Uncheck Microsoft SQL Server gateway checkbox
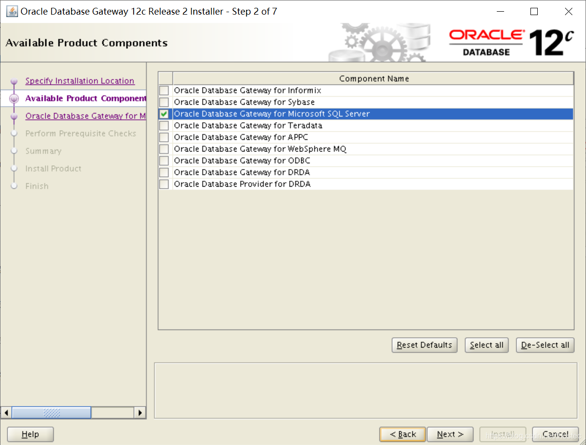Image resolution: width=586 pixels, height=445 pixels. (164, 114)
